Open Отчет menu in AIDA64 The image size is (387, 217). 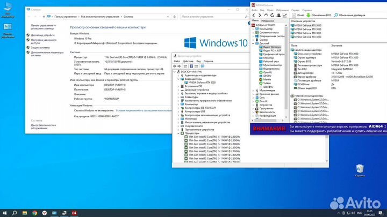270,10
